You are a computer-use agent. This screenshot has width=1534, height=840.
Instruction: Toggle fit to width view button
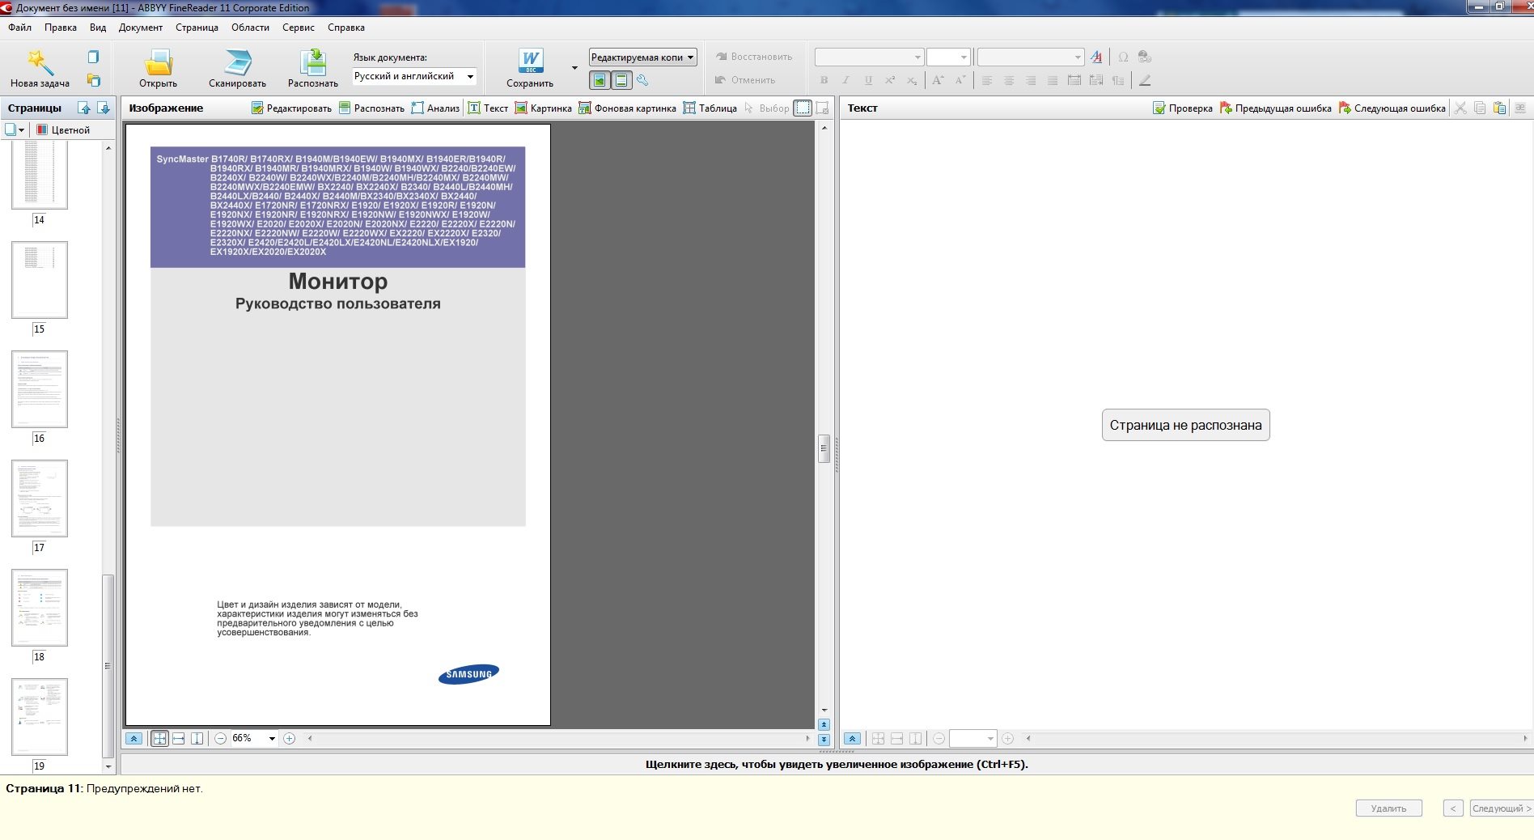179,738
